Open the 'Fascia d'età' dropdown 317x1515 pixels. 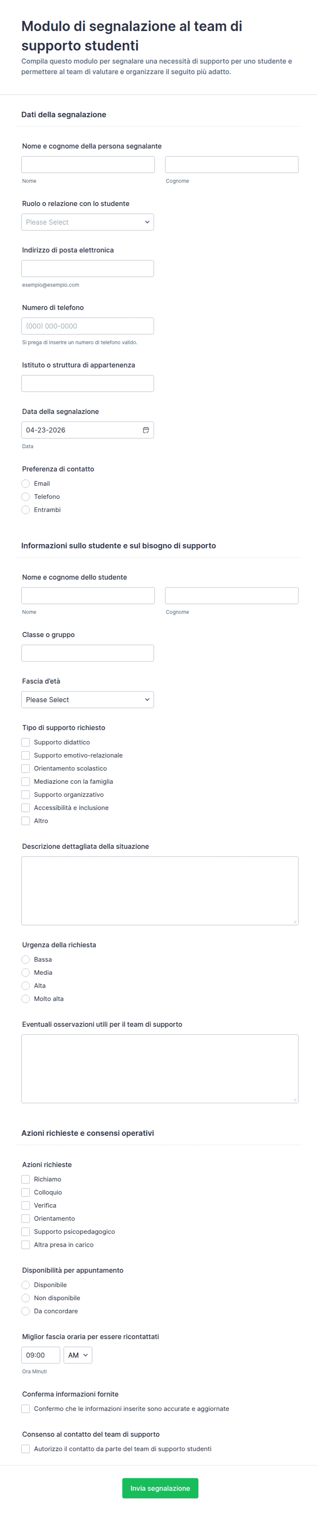point(88,700)
